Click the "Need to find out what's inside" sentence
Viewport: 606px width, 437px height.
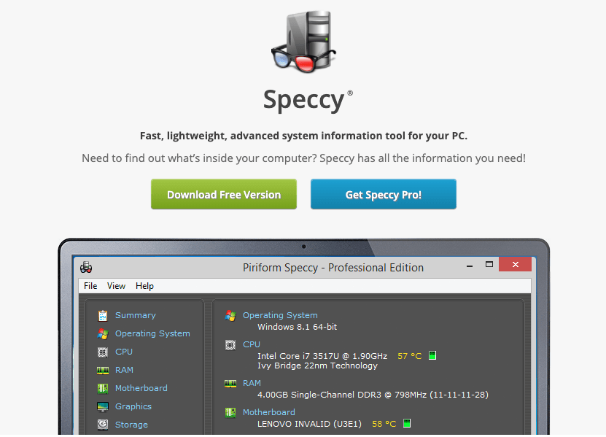pyautogui.click(x=304, y=158)
